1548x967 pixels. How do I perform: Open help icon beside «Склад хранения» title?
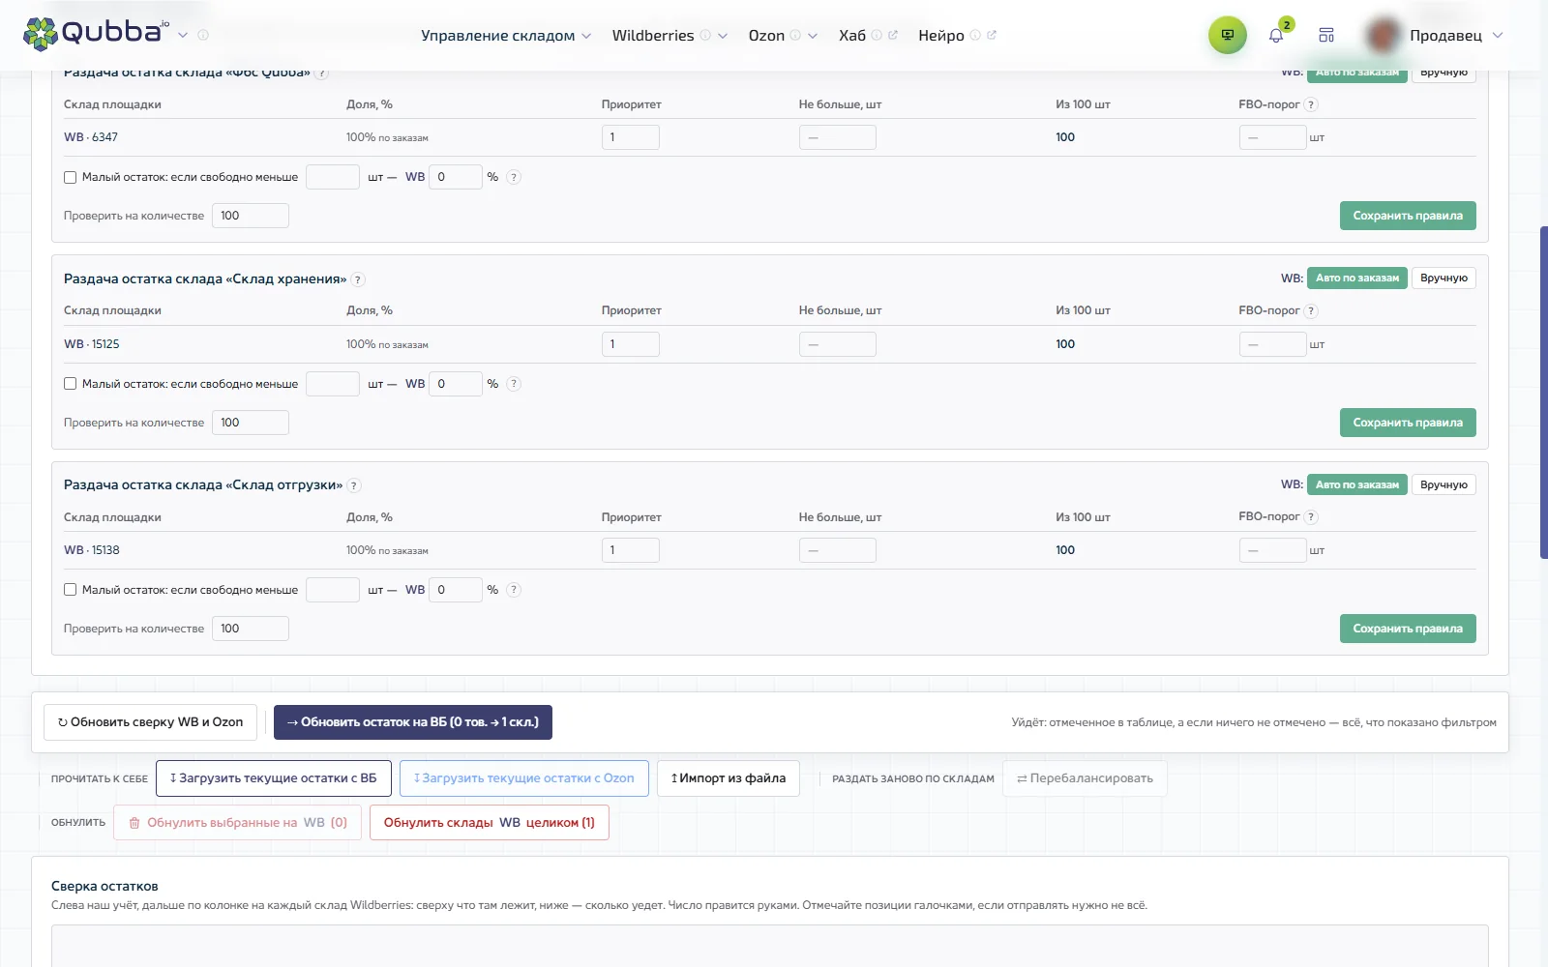coord(358,279)
